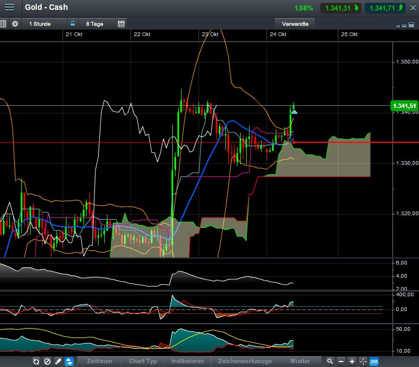Screen dimensions: 419x367
Task: Open the Indikatoren menu
Action: coord(188,361)
